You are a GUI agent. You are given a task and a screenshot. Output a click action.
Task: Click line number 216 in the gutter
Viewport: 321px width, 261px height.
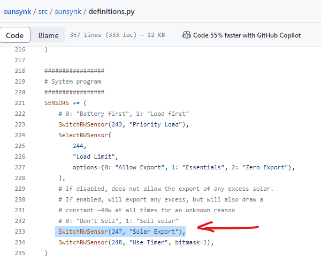(x=20, y=49)
